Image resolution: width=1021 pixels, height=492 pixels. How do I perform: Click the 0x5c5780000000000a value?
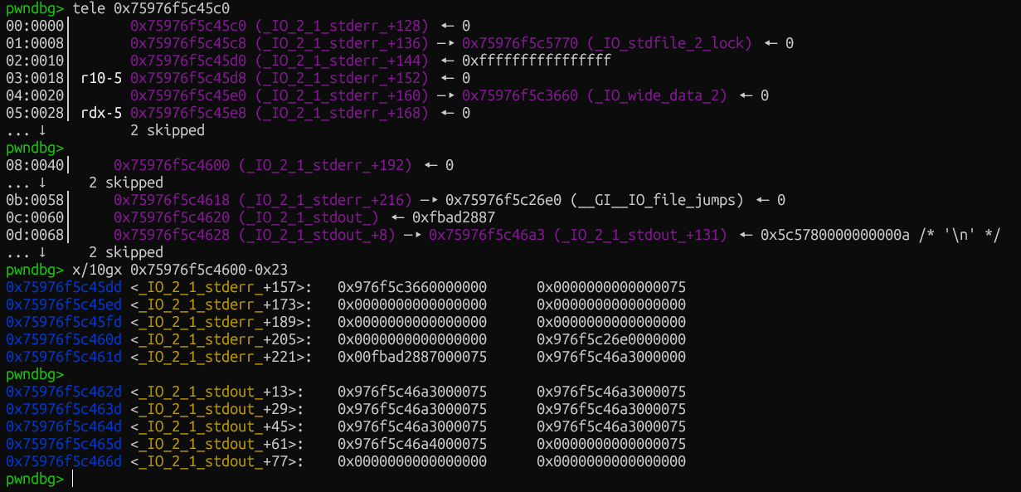tap(834, 235)
